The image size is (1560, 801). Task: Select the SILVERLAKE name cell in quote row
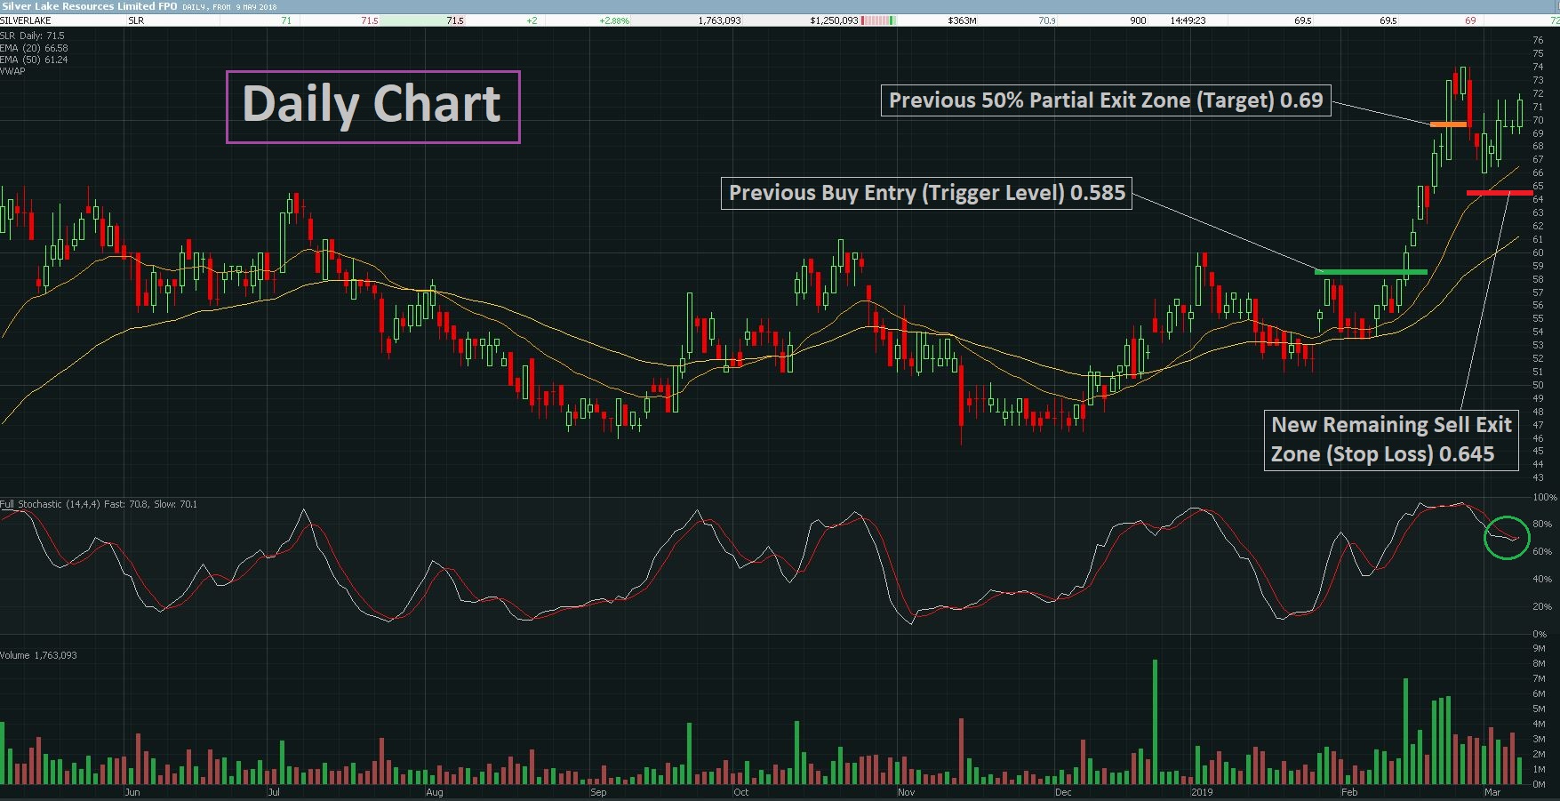click(x=26, y=20)
